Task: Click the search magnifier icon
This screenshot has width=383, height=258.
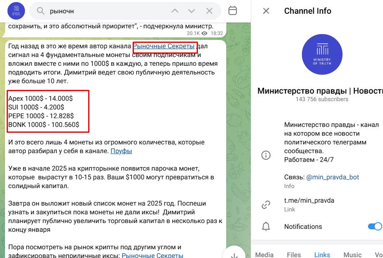Action: point(41,11)
